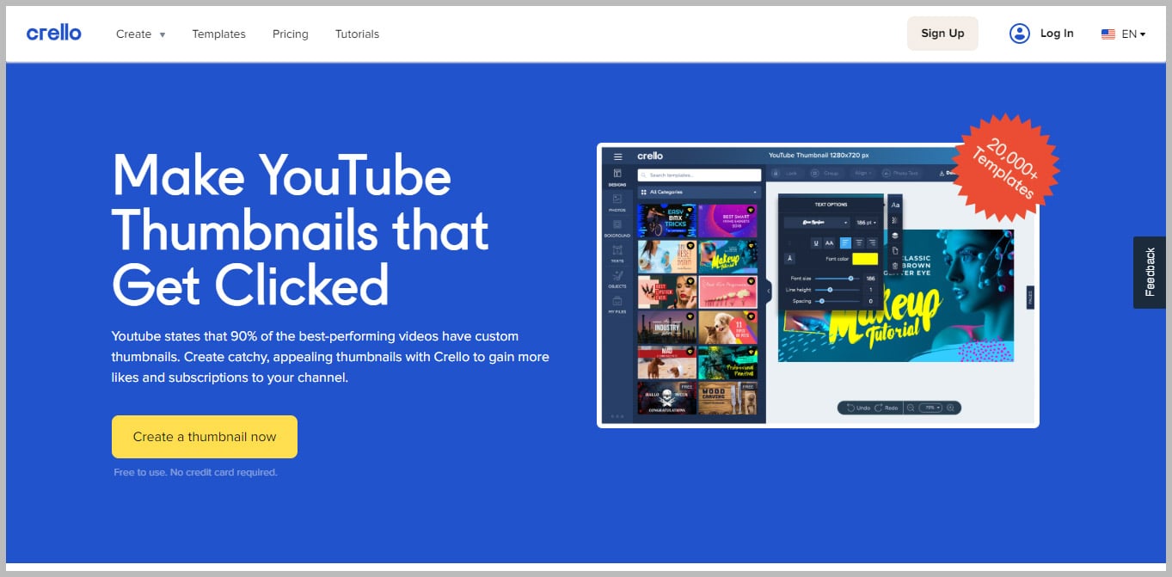
Task: Toggle the boxed A text style button
Action: point(789,259)
